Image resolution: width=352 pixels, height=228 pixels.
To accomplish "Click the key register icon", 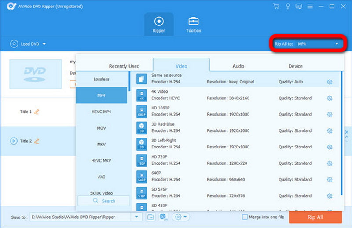I will [x=287, y=7].
